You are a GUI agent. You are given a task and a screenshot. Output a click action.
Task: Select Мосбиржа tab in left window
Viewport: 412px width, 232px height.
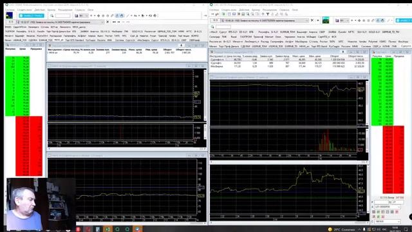pyautogui.click(x=117, y=32)
